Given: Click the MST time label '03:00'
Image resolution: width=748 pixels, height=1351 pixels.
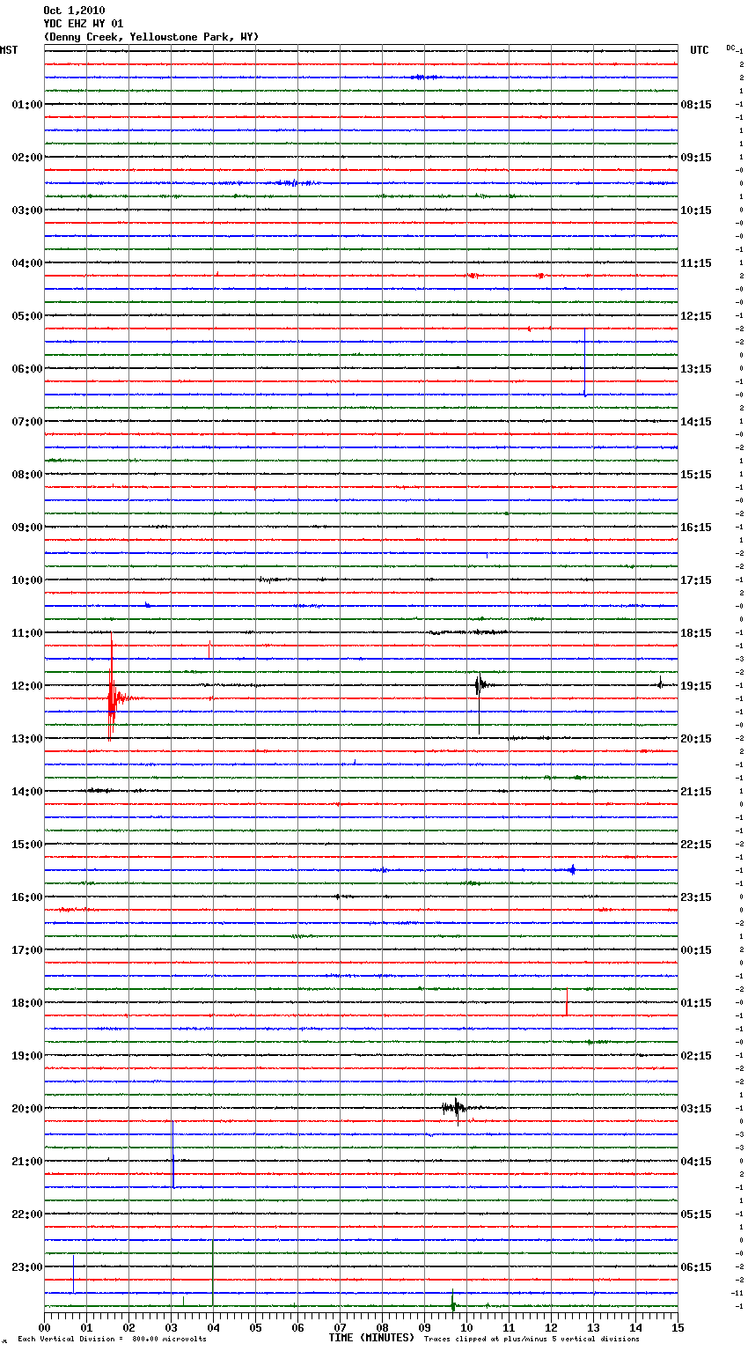Looking at the screenshot, I should (27, 210).
